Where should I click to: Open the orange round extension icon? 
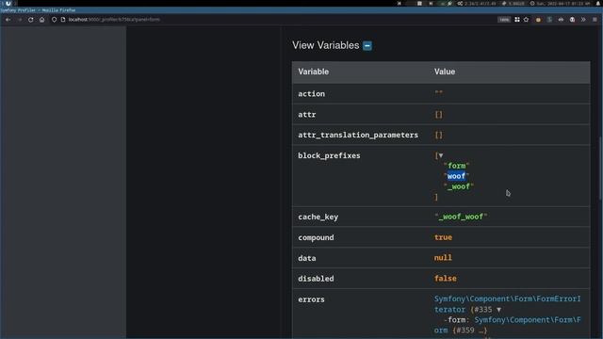pos(538,20)
